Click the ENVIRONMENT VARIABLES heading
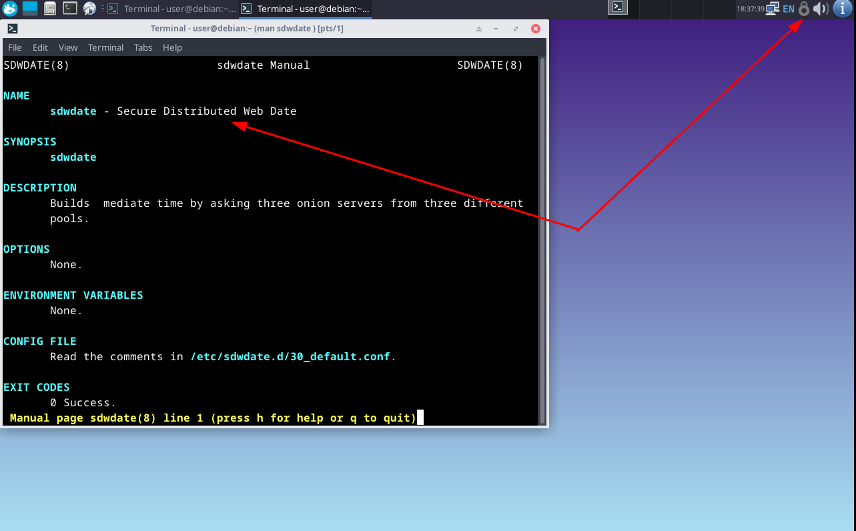Image resolution: width=856 pixels, height=531 pixels. coord(73,296)
